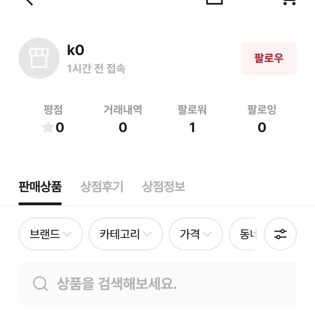Tap the back arrow icon
Screen dimensions: 315x315
pyautogui.click(x=29, y=2)
